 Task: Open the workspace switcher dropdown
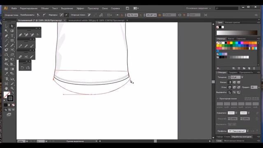click(x=198, y=8)
